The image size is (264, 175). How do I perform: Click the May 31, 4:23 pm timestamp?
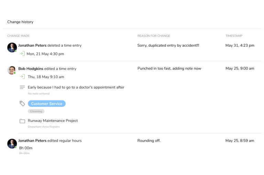tap(240, 45)
